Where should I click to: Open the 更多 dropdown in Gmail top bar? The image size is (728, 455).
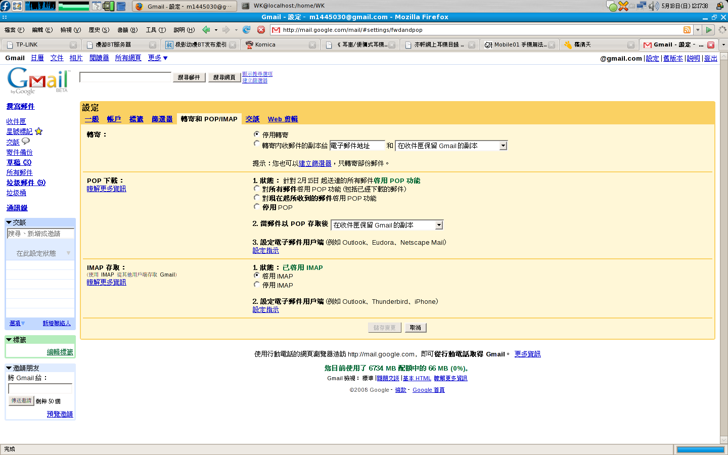click(158, 58)
